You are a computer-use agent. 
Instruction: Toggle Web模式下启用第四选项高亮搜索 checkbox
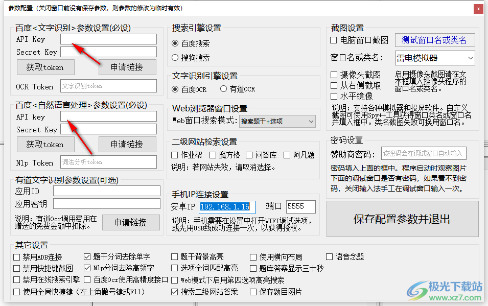pyautogui.click(x=175, y=280)
